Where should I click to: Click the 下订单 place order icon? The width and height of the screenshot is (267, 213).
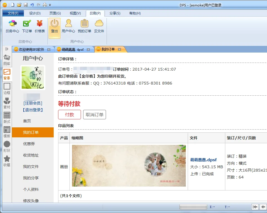tap(27, 26)
